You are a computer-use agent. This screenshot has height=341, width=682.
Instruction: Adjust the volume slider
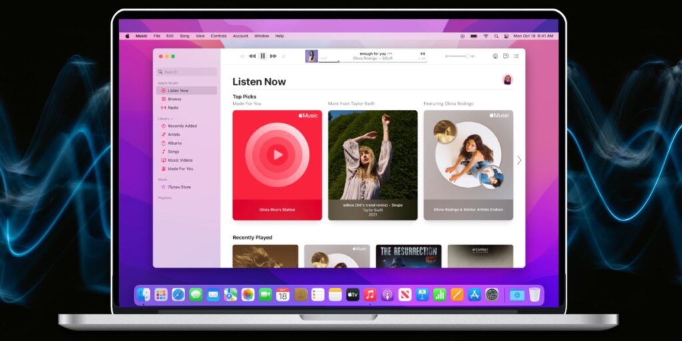[460, 56]
